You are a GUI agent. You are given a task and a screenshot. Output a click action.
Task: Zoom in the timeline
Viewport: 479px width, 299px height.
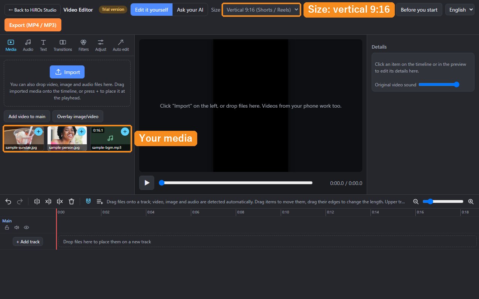click(471, 201)
